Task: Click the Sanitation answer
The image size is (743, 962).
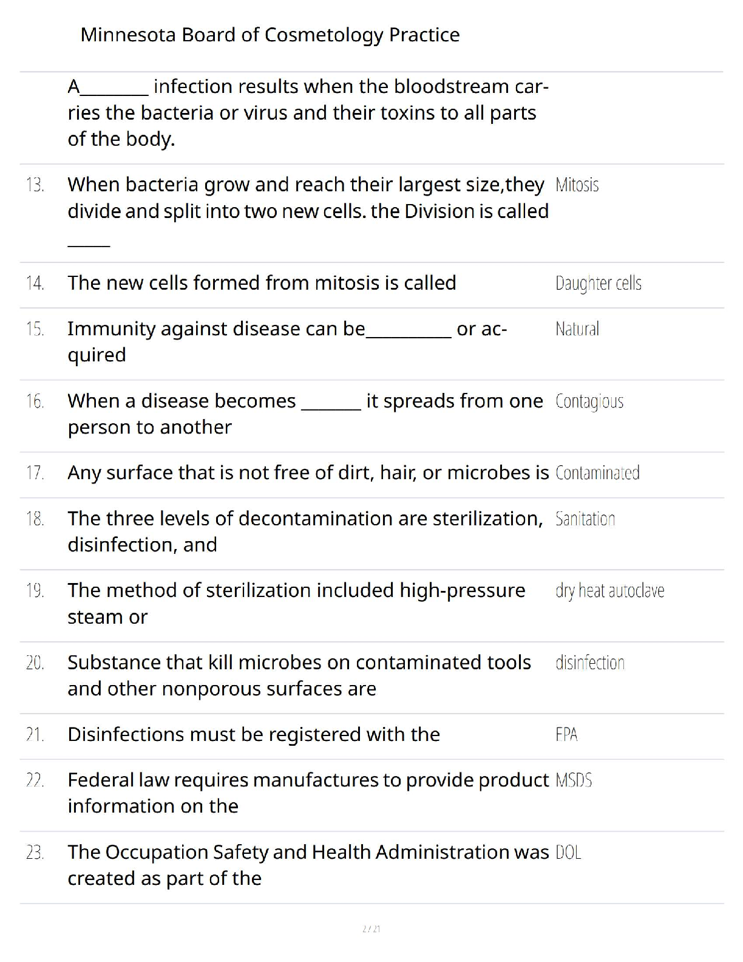Action: tap(585, 519)
